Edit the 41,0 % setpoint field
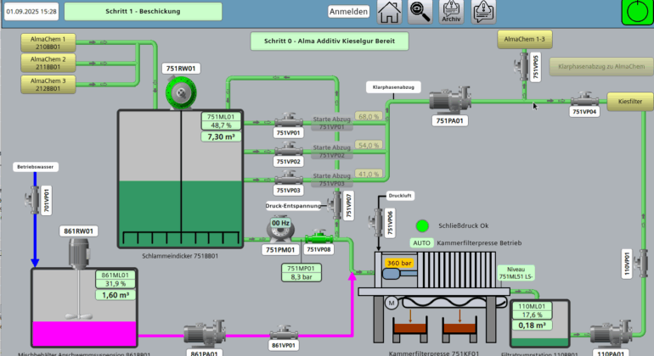Viewport: 654px width, 356px height. [369, 174]
